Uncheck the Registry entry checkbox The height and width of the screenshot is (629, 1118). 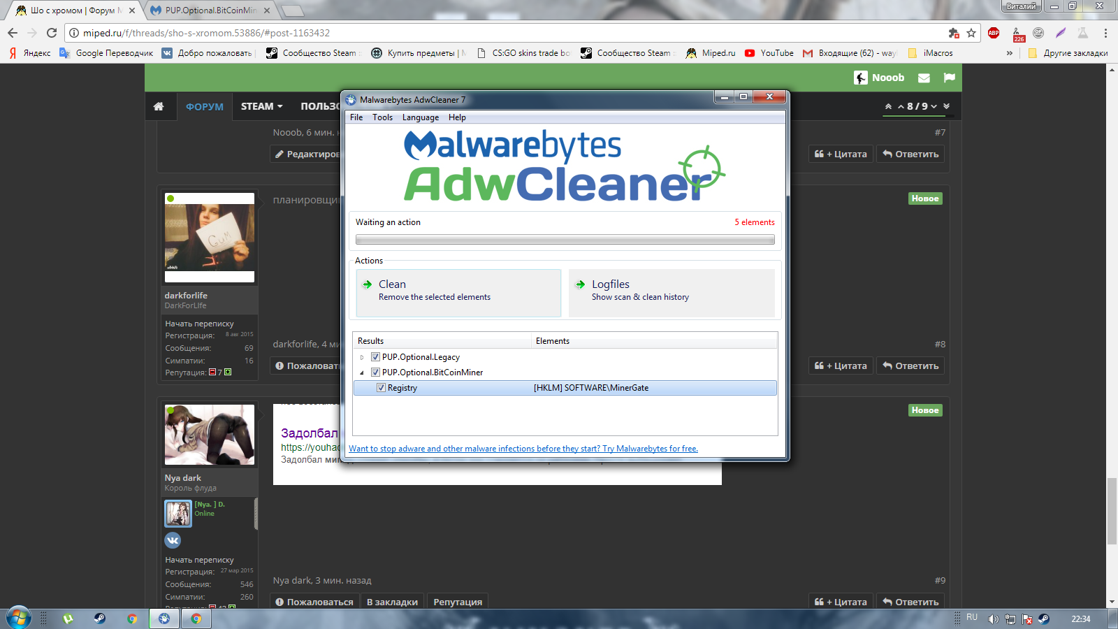point(381,388)
